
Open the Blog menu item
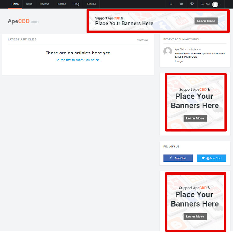76,4
